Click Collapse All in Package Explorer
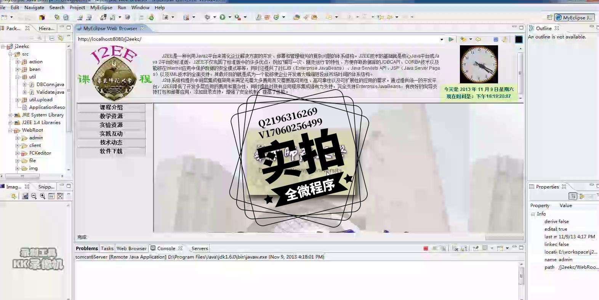The height and width of the screenshot is (300, 599). pos(52,38)
